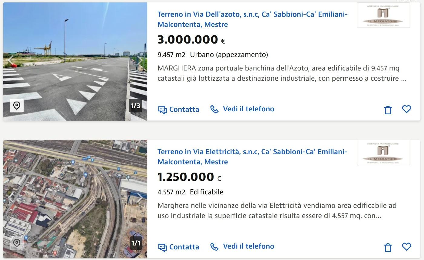Favorite the 3.000.000 € listing with heart
The width and height of the screenshot is (424, 260).
click(406, 109)
